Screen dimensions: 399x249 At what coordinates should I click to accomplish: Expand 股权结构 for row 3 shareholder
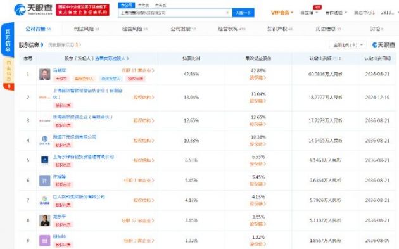pos(144,120)
